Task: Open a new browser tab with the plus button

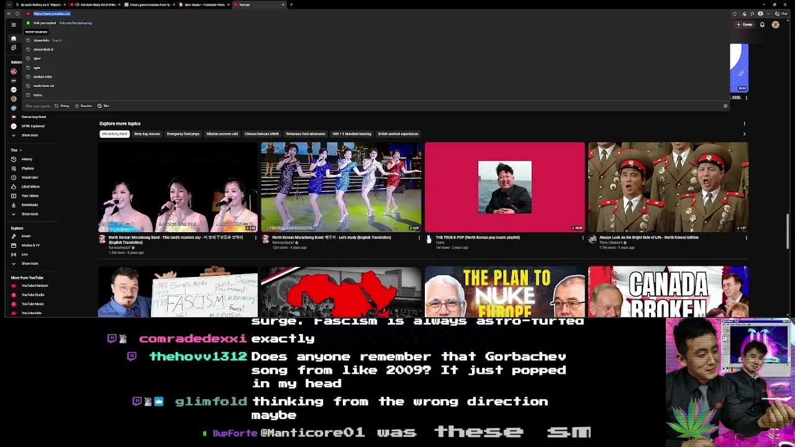Action: tap(291, 5)
